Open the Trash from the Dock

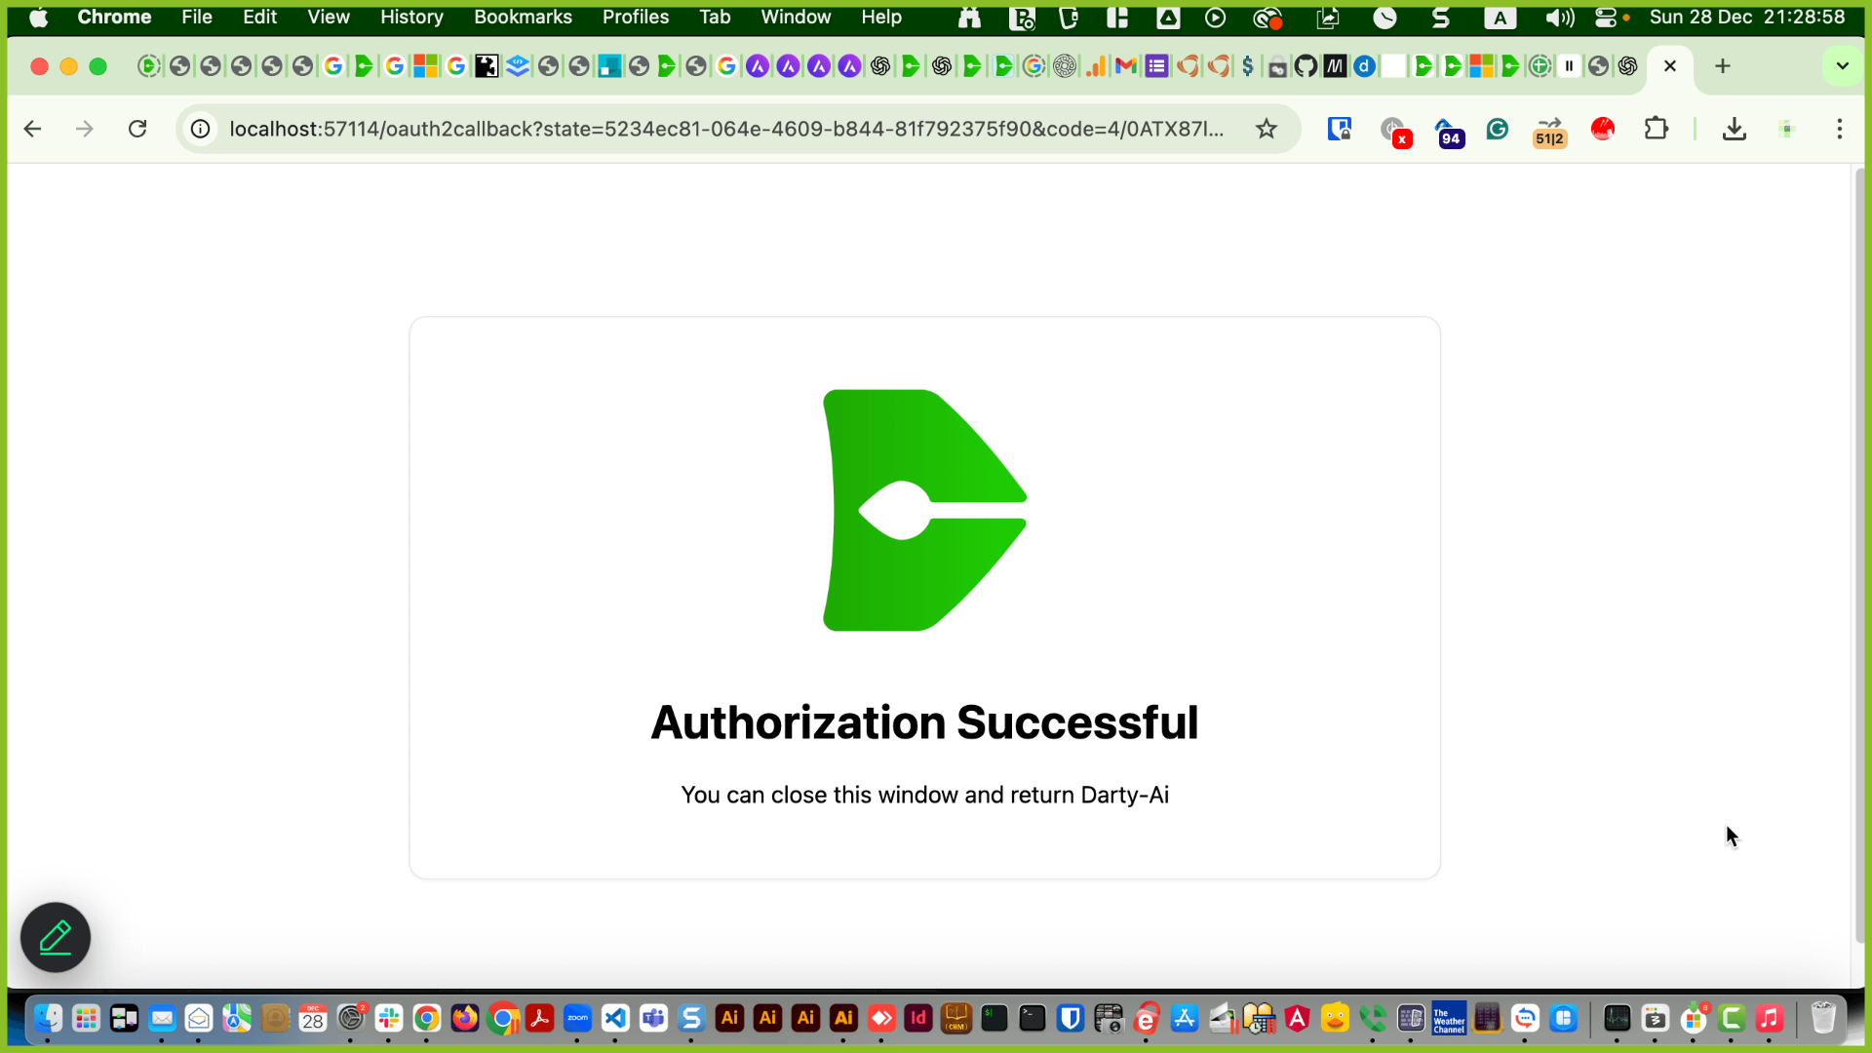[1824, 1017]
